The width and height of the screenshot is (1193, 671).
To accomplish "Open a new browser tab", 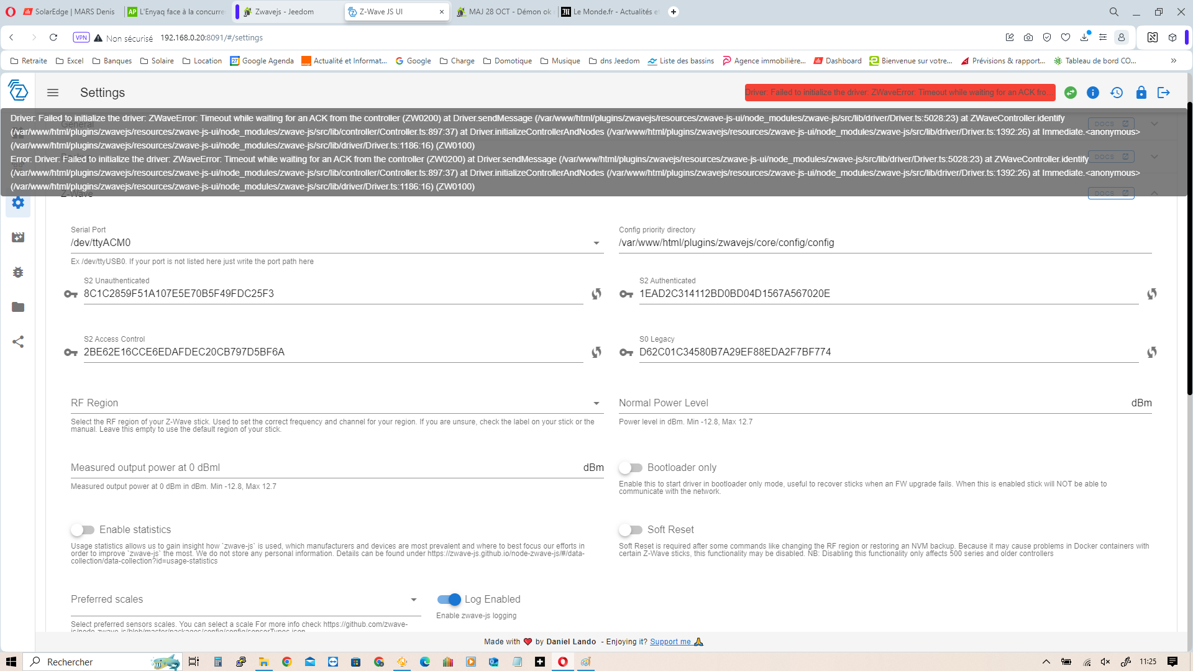I will click(x=674, y=12).
